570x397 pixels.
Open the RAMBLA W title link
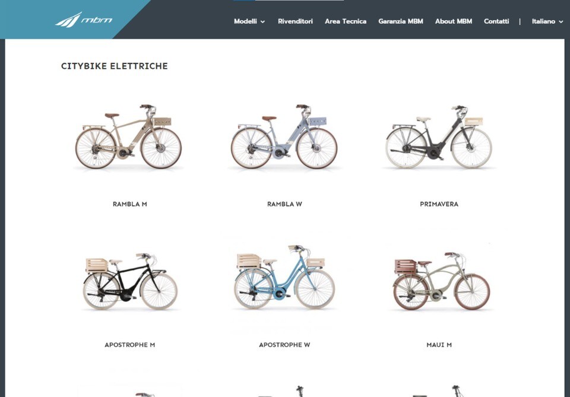[x=284, y=204]
